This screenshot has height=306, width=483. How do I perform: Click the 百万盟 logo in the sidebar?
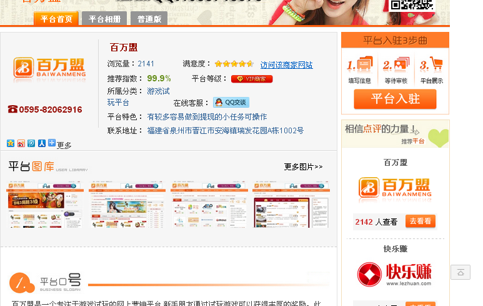coord(395,189)
